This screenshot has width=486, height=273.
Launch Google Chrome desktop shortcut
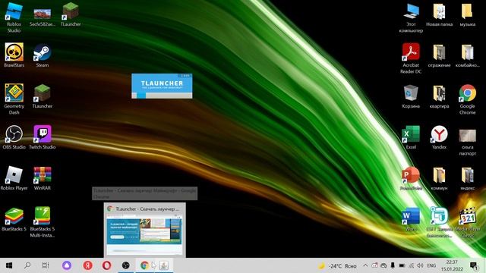click(x=468, y=99)
